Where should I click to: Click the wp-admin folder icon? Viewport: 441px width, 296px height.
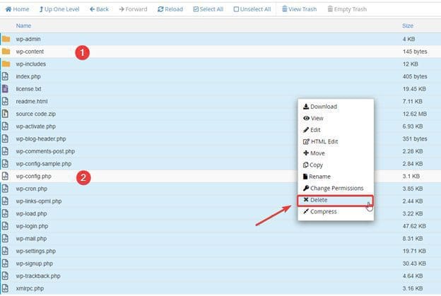click(6, 39)
